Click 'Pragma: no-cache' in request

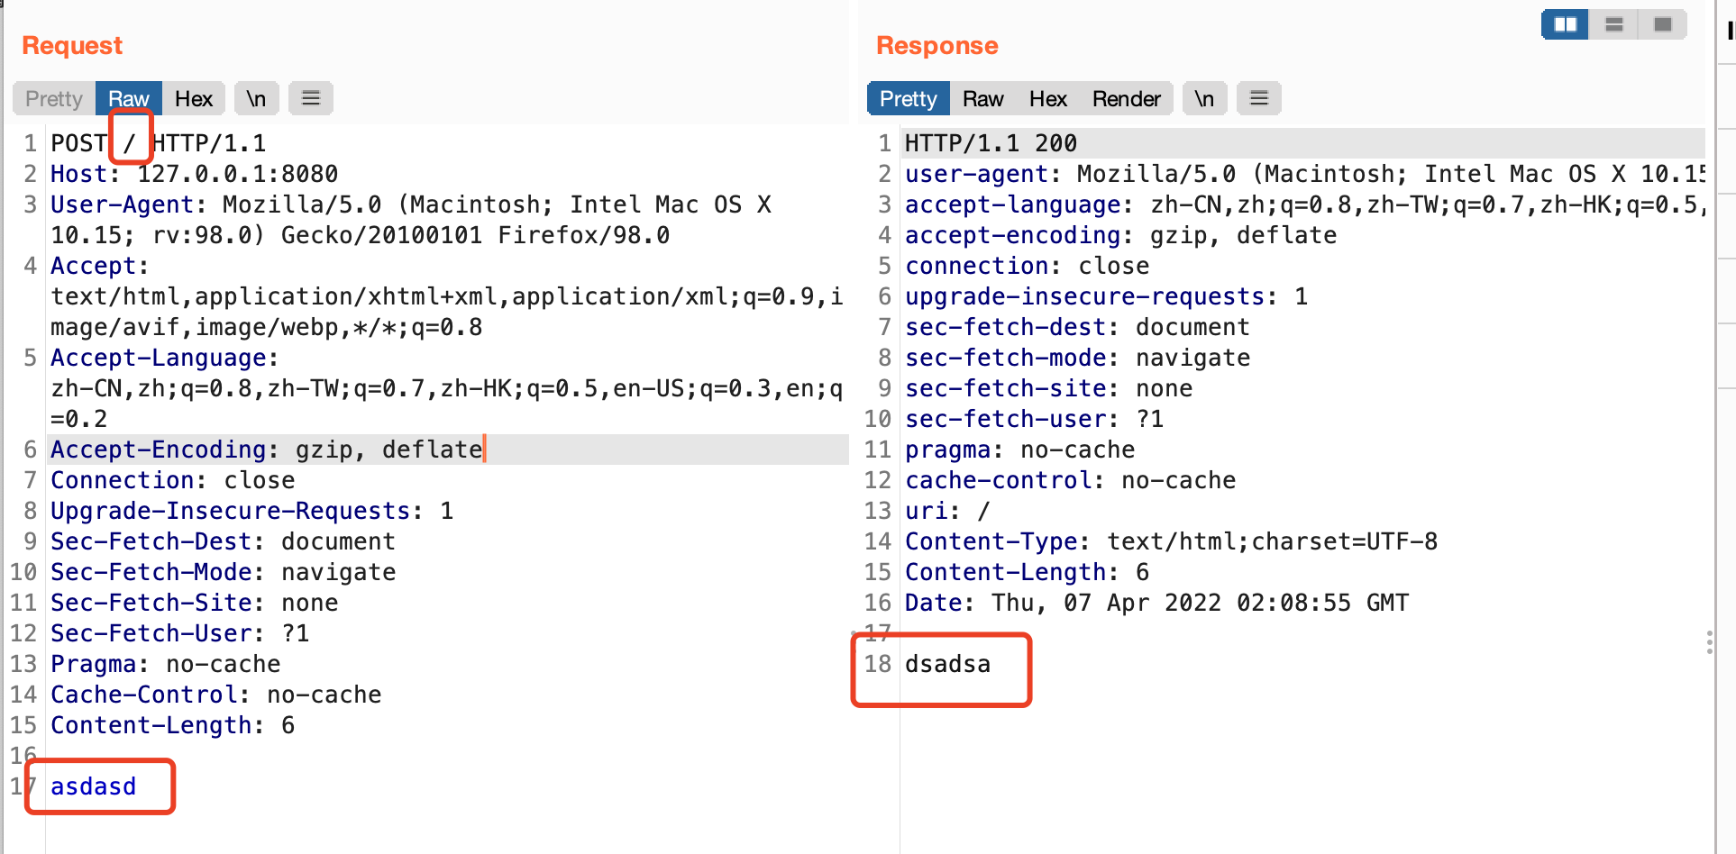pos(166,664)
